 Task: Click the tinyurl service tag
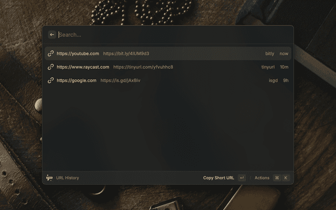(268, 67)
